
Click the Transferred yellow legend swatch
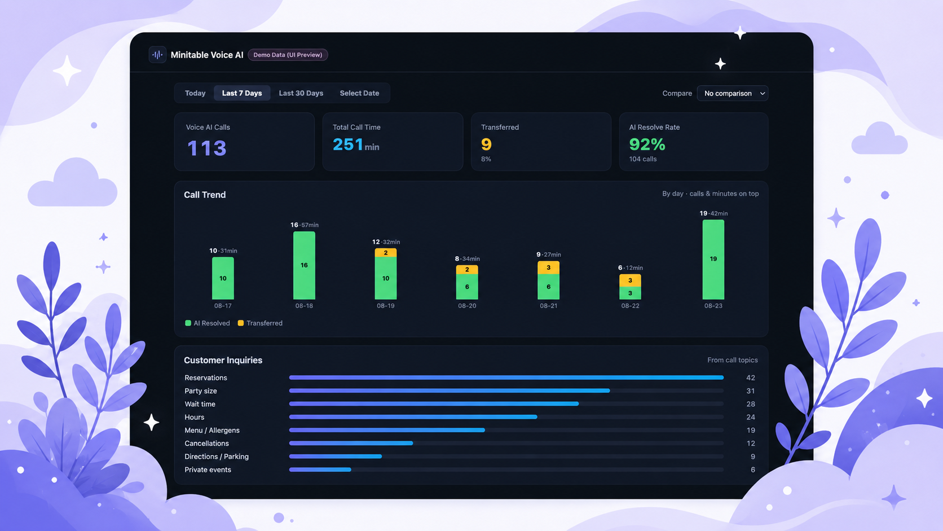coord(241,323)
